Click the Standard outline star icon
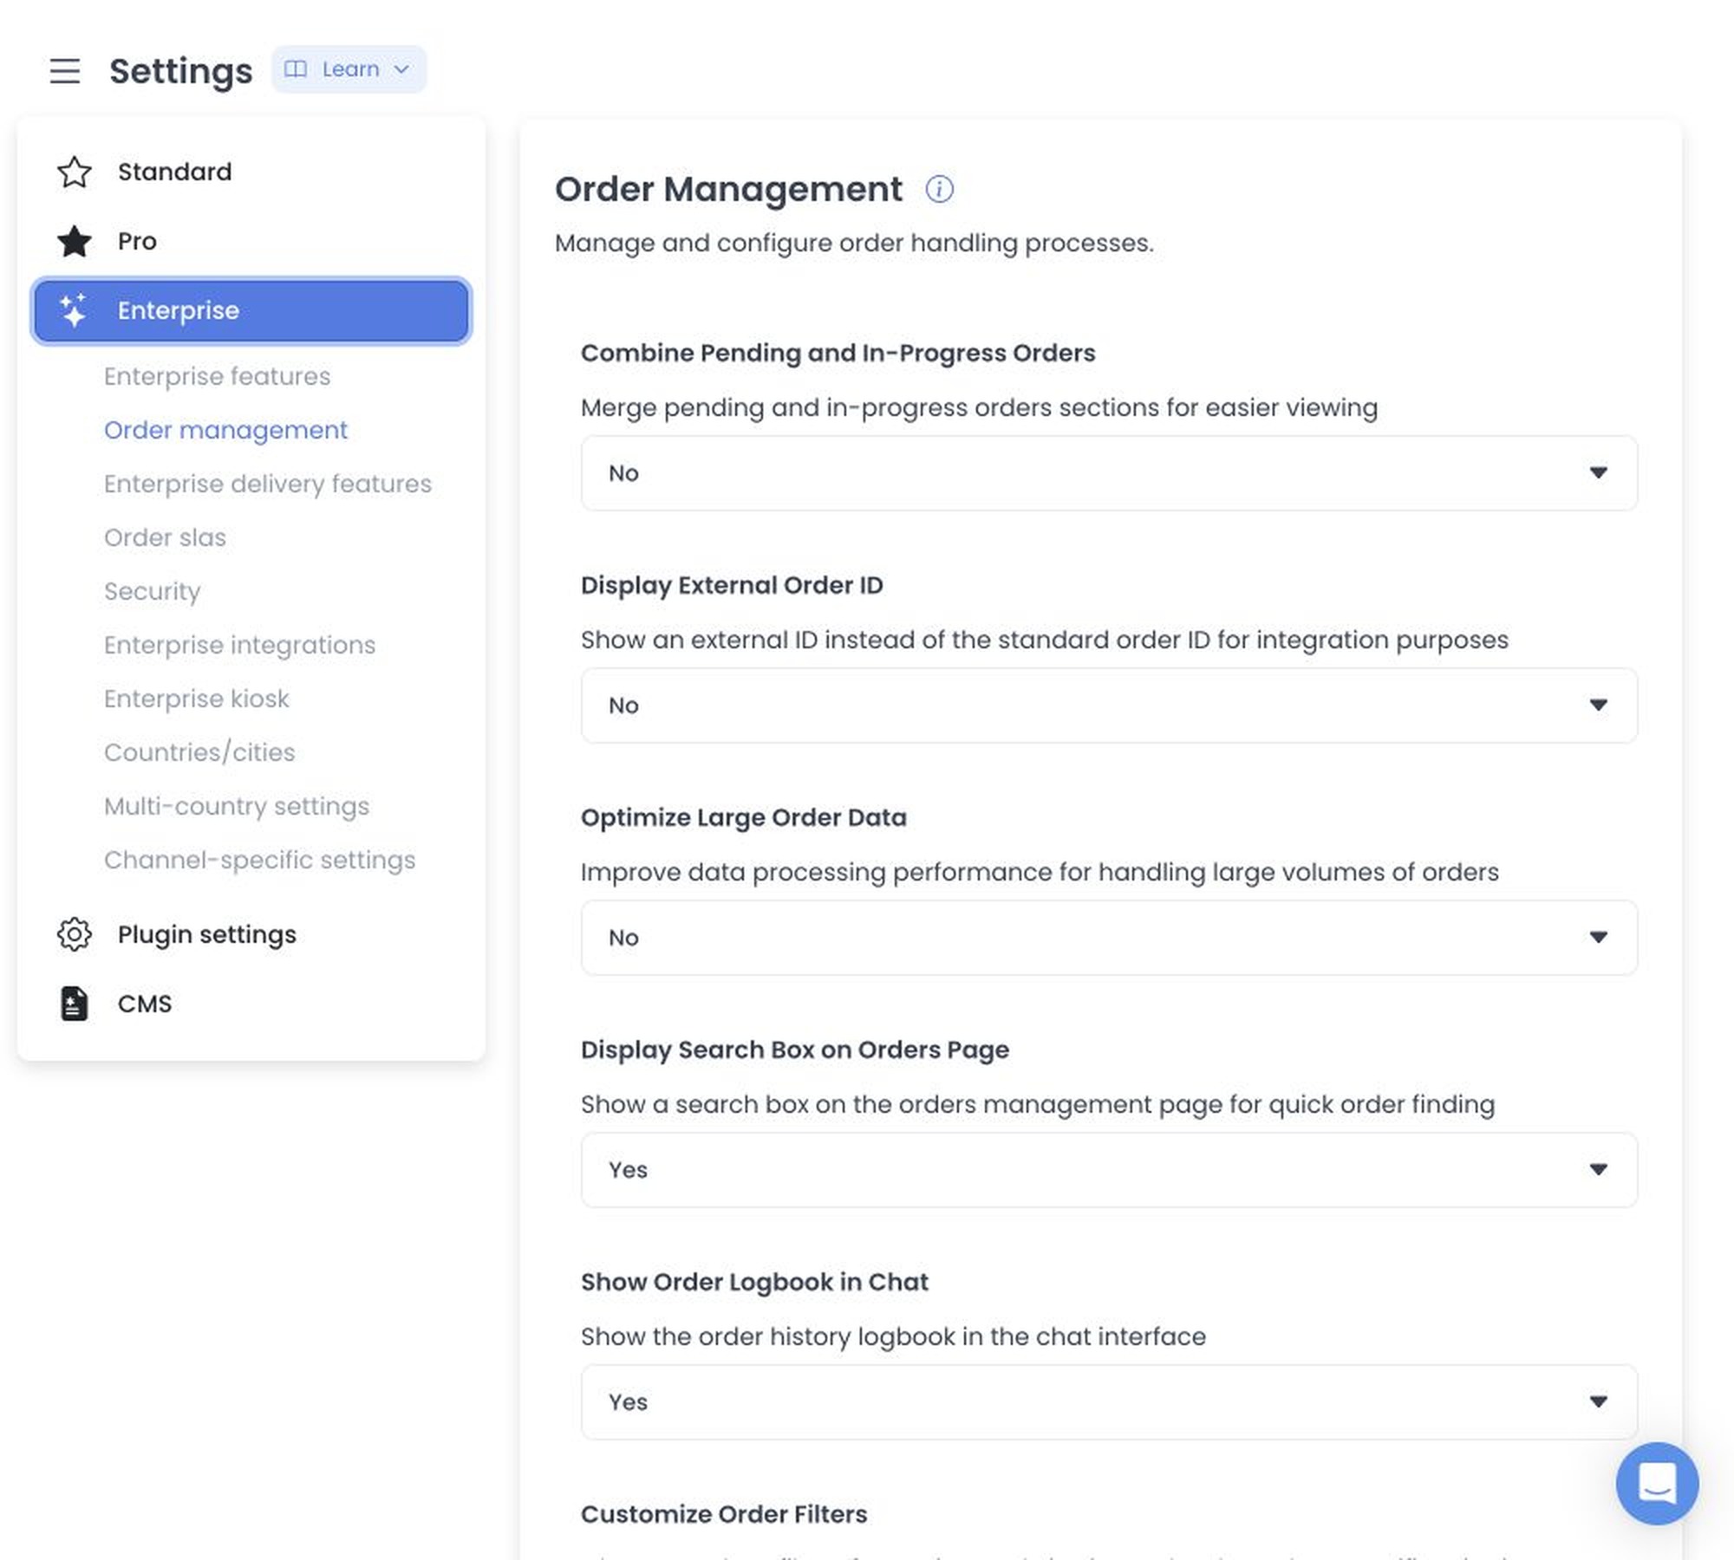 point(75,172)
